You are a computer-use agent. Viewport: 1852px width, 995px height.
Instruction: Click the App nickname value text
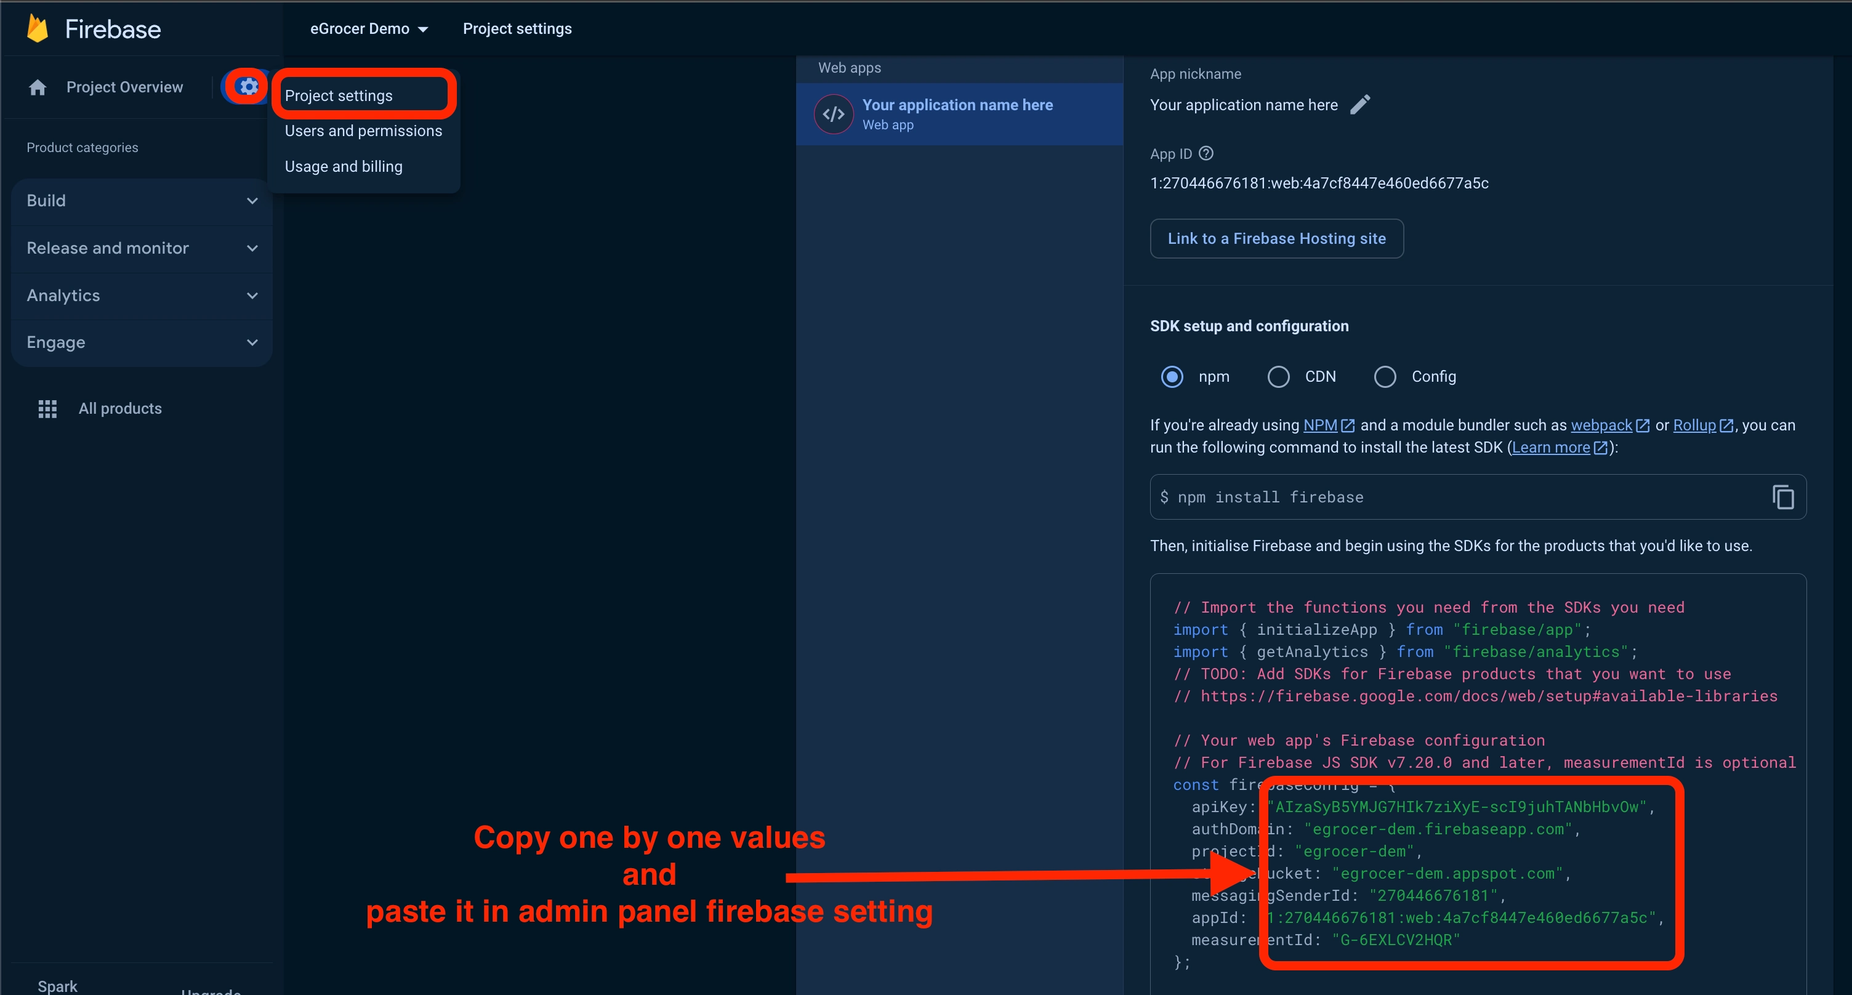coord(1244,105)
